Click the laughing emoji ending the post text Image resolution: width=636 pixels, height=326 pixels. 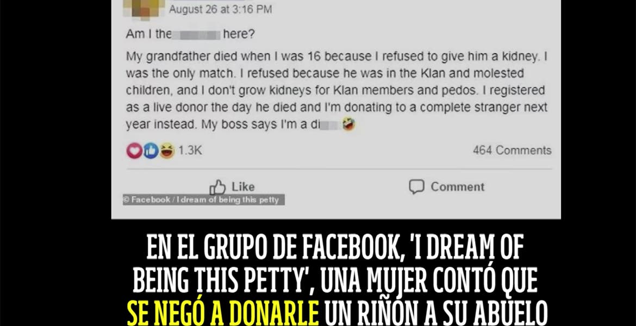click(348, 124)
